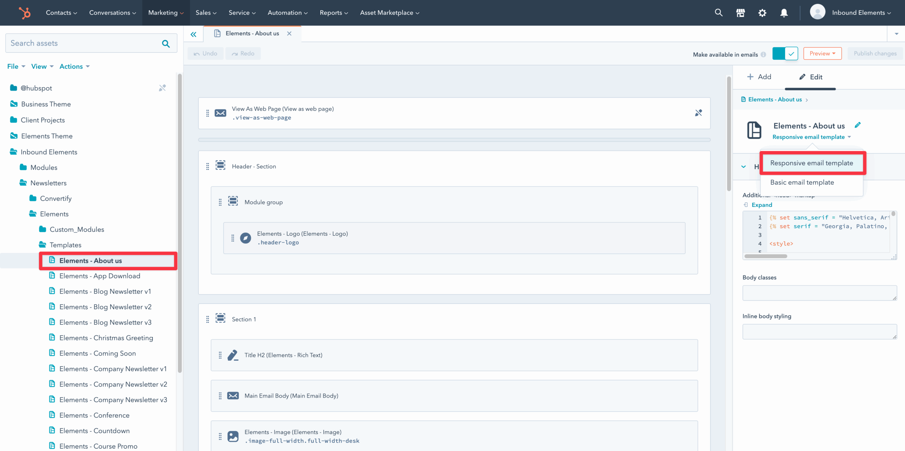Close the Elements - About us tab
The width and height of the screenshot is (905, 451).
point(289,33)
